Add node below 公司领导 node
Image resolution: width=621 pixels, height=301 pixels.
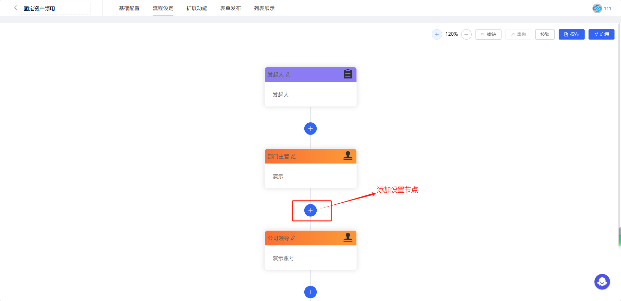pos(310,292)
